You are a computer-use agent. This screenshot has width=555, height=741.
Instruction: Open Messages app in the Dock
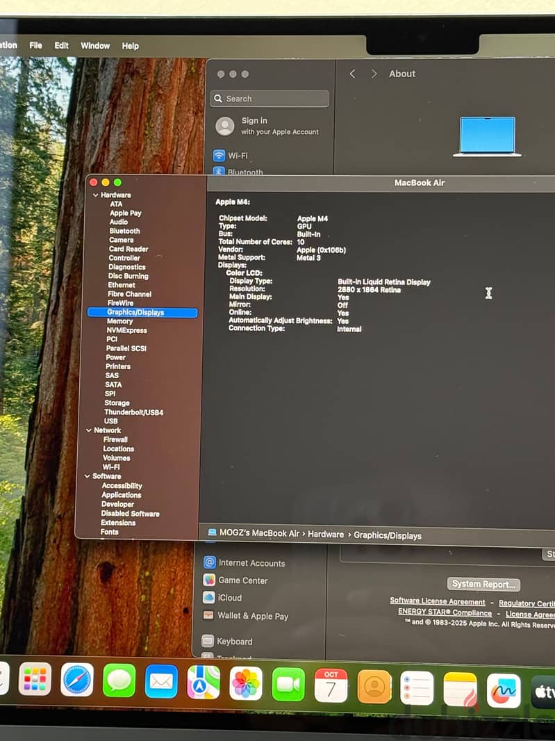pos(119,681)
